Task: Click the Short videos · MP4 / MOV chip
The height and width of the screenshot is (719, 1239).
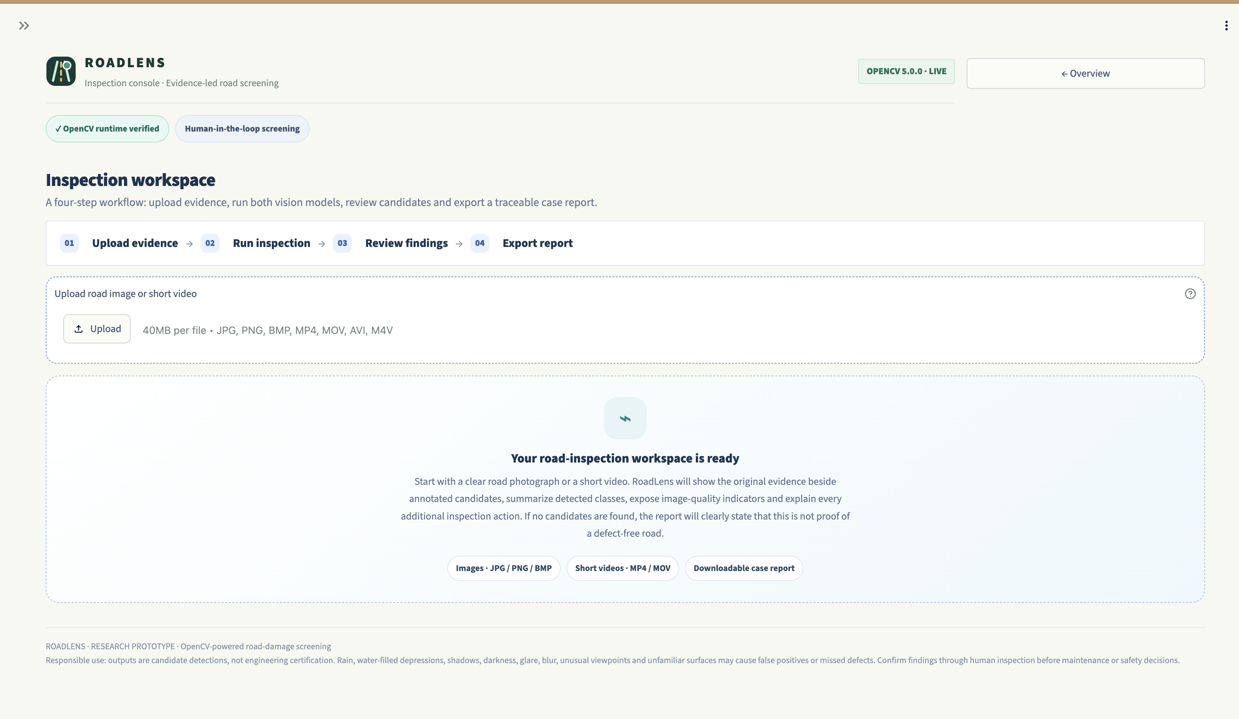Action: pos(622,568)
